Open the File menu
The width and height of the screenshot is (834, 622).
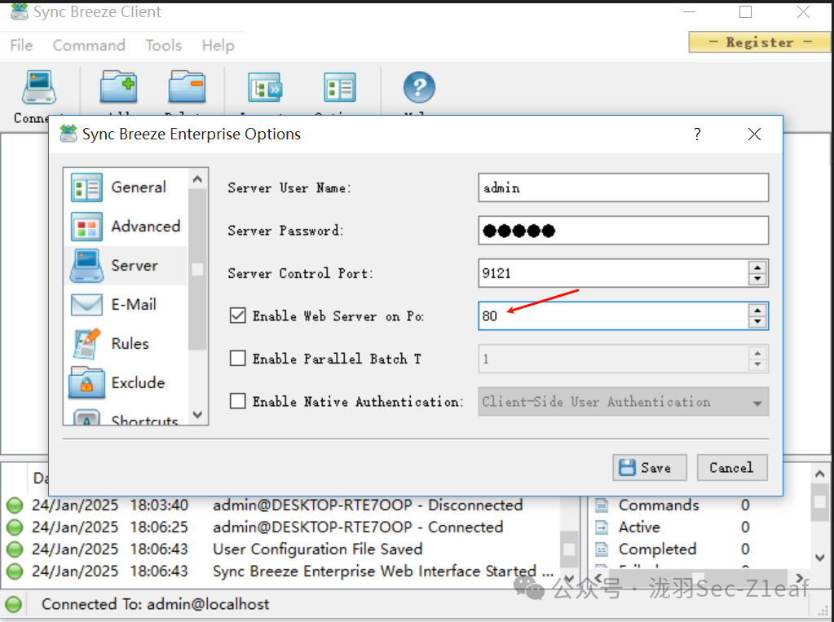pyautogui.click(x=21, y=45)
